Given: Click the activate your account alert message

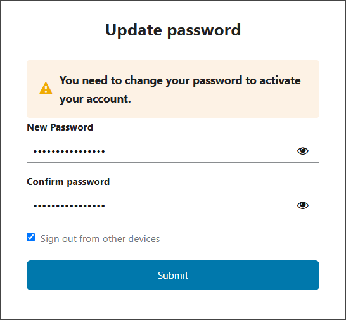Looking at the screenshot, I should [x=180, y=89].
